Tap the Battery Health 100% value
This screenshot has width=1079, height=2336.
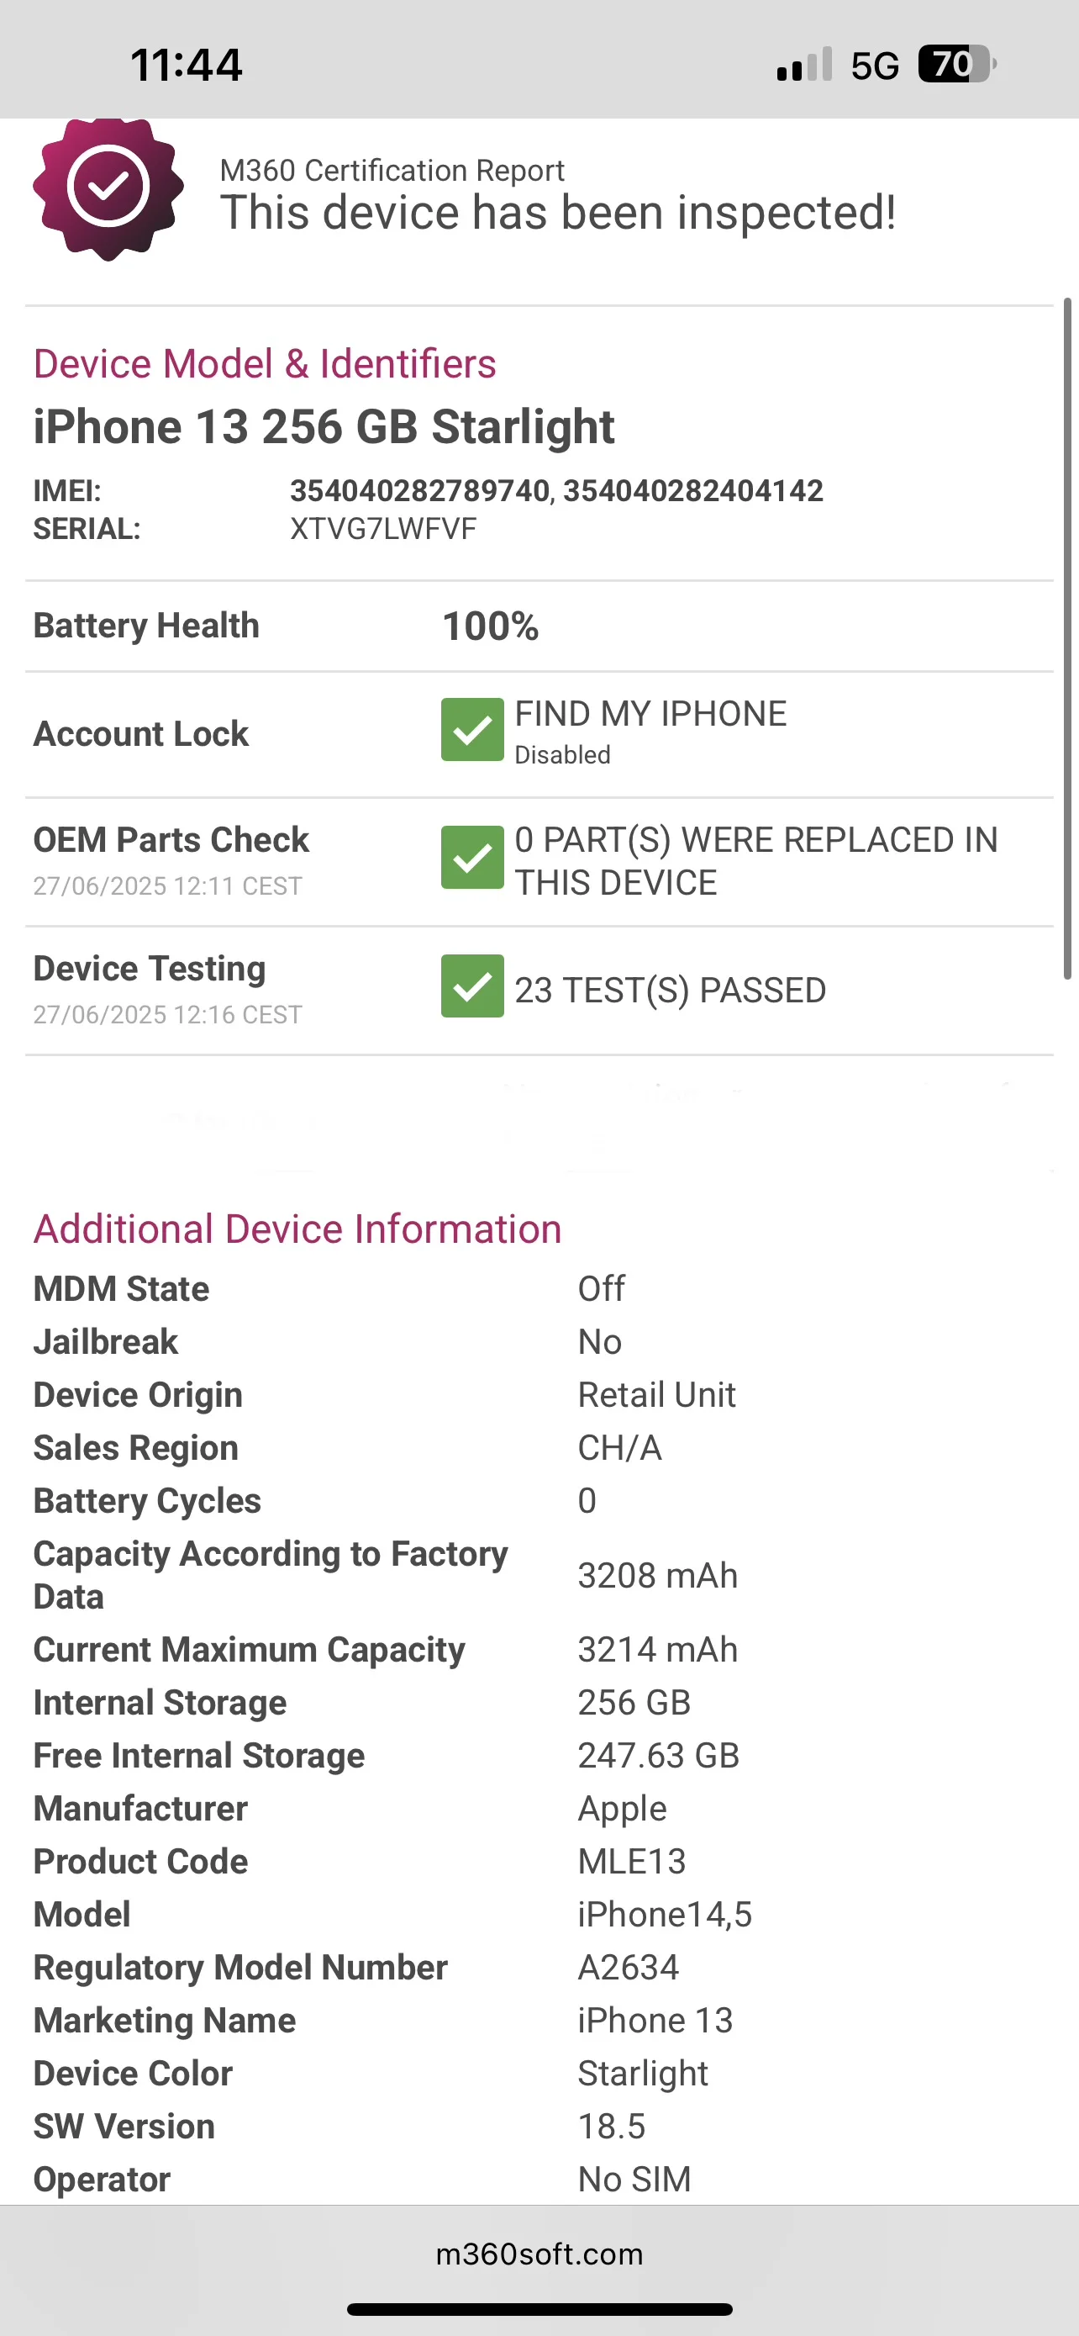click(x=490, y=626)
